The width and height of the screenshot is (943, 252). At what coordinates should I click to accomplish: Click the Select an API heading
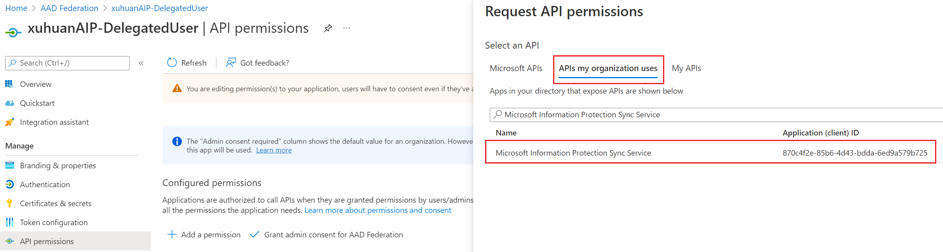[512, 45]
